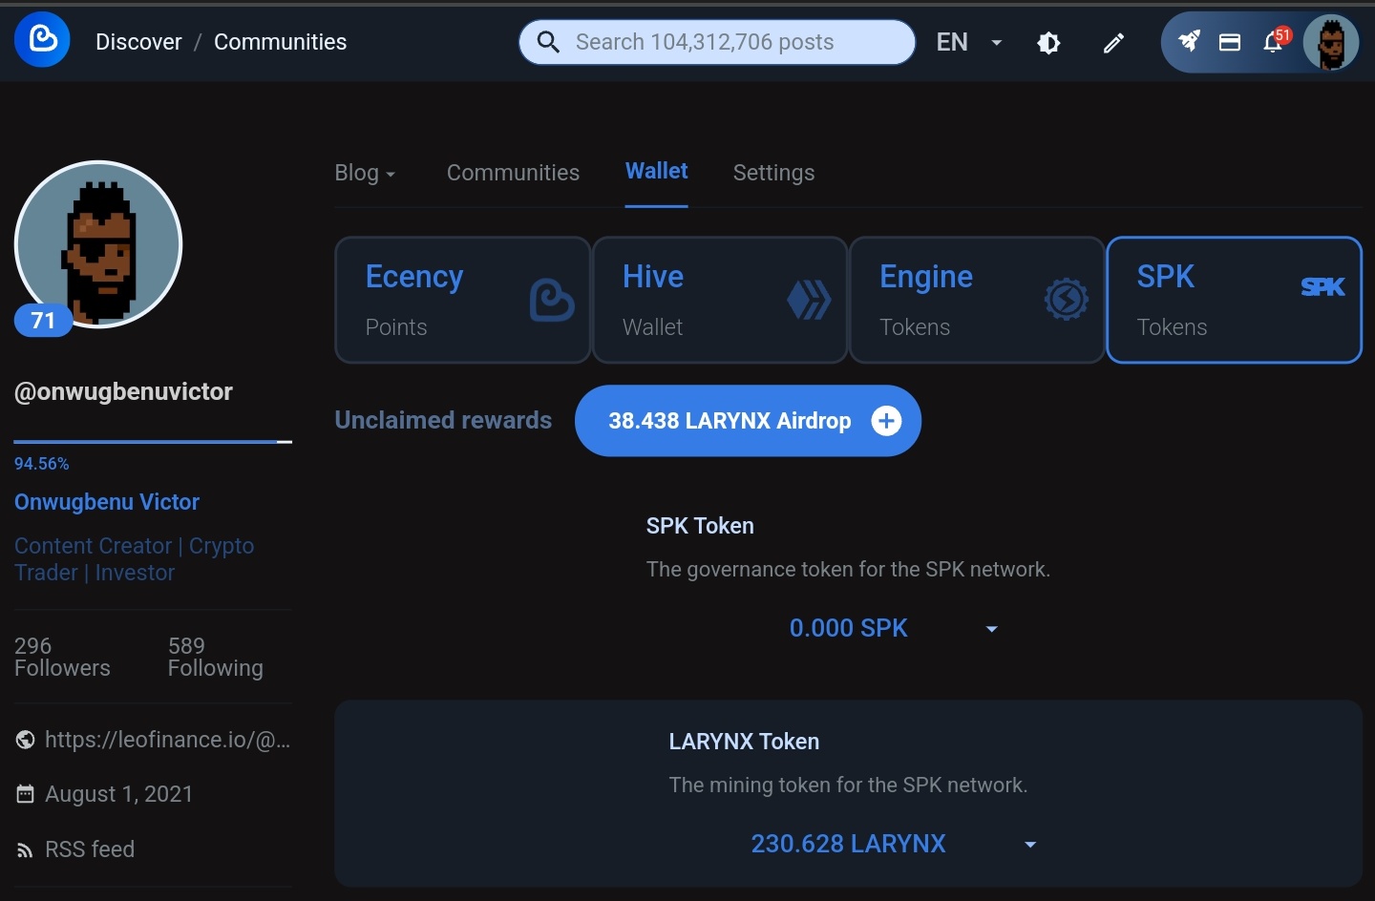The image size is (1375, 901).
Task: Open the leofinance.io website link
Action: [167, 740]
